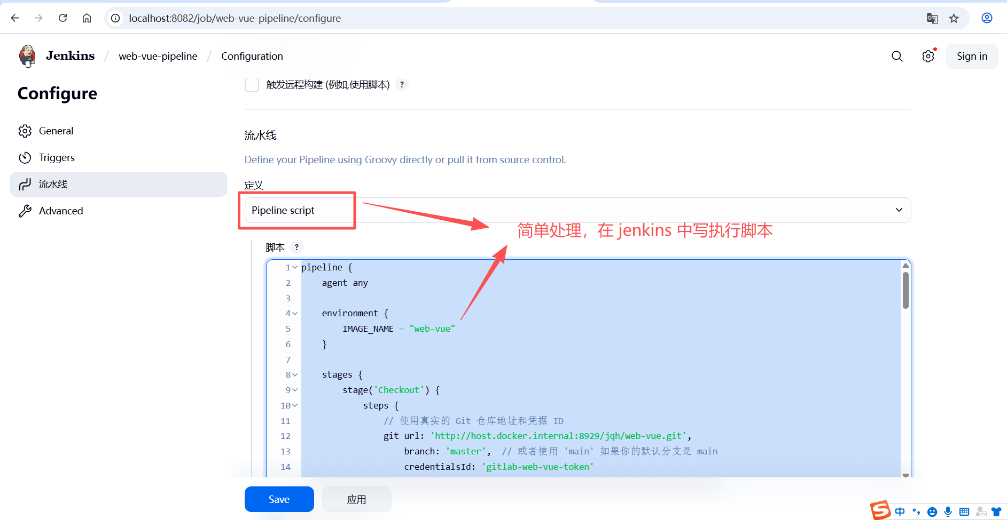The width and height of the screenshot is (1007, 520).
Task: Click branch: 'master' on line 13
Action: pos(447,451)
